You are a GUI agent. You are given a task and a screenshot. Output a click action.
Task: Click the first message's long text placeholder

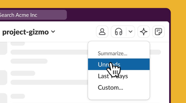pyautogui.click(x=49, y=52)
